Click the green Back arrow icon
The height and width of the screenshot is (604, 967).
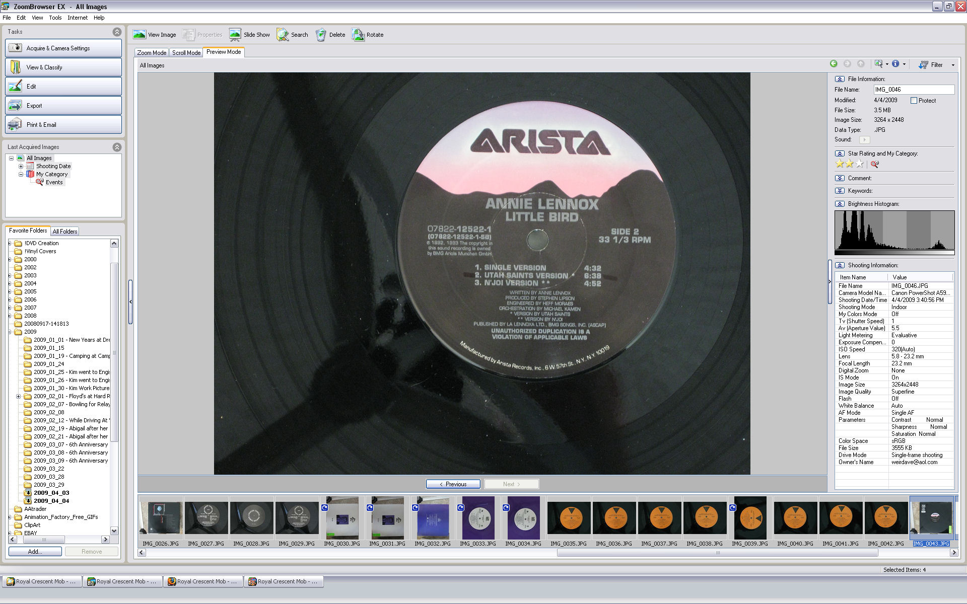(834, 64)
